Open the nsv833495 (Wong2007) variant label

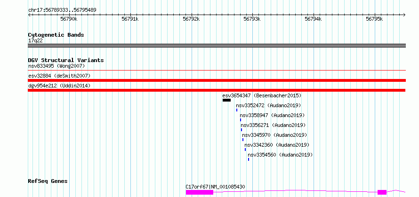point(56,66)
